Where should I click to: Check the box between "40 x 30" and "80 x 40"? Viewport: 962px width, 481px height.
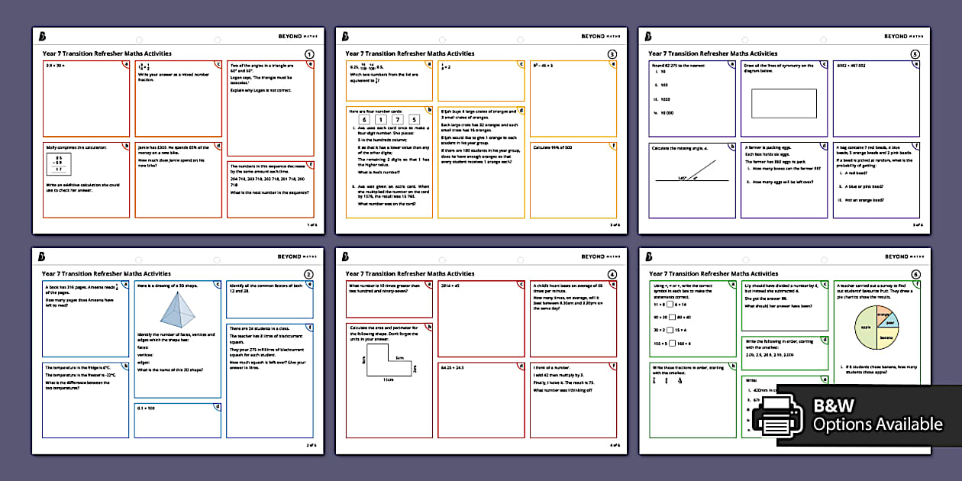point(671,317)
